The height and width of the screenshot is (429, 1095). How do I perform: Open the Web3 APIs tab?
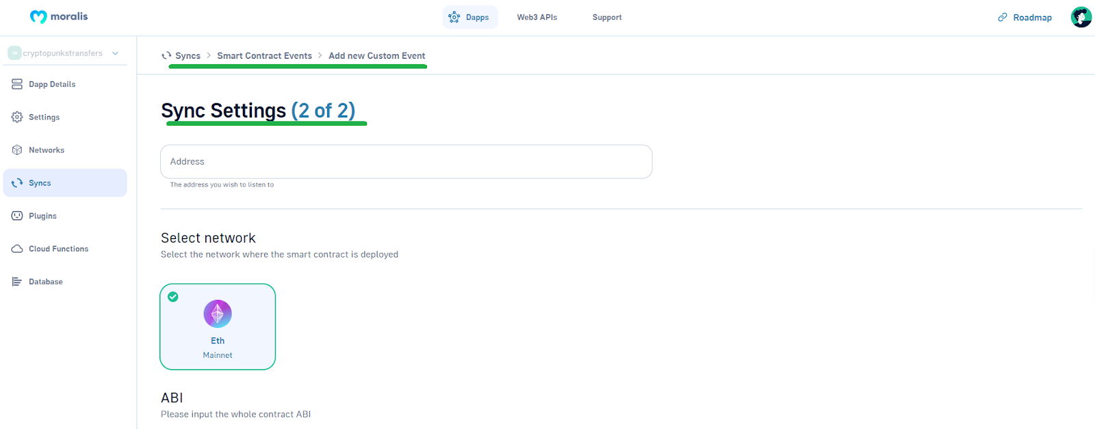537,17
